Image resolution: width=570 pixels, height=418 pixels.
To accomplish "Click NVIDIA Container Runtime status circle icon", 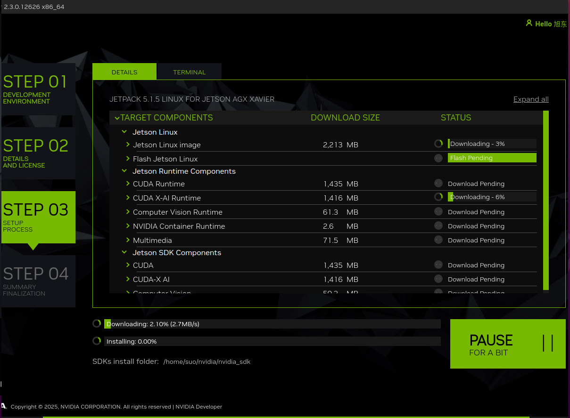I will (438, 225).
